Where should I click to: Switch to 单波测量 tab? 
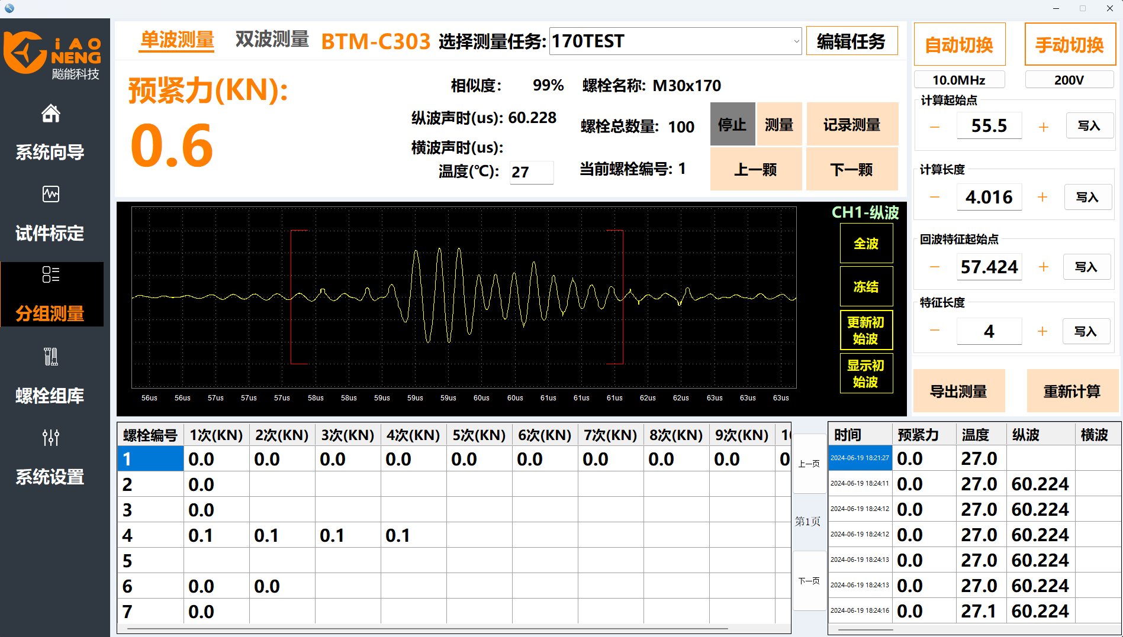(x=177, y=40)
